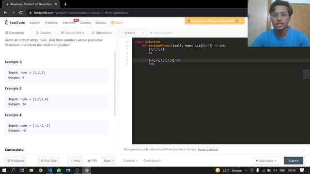Screen dimensions: 310x174
Task: Click the LeetCode is hiring banner
Action: [x=215, y=21]
